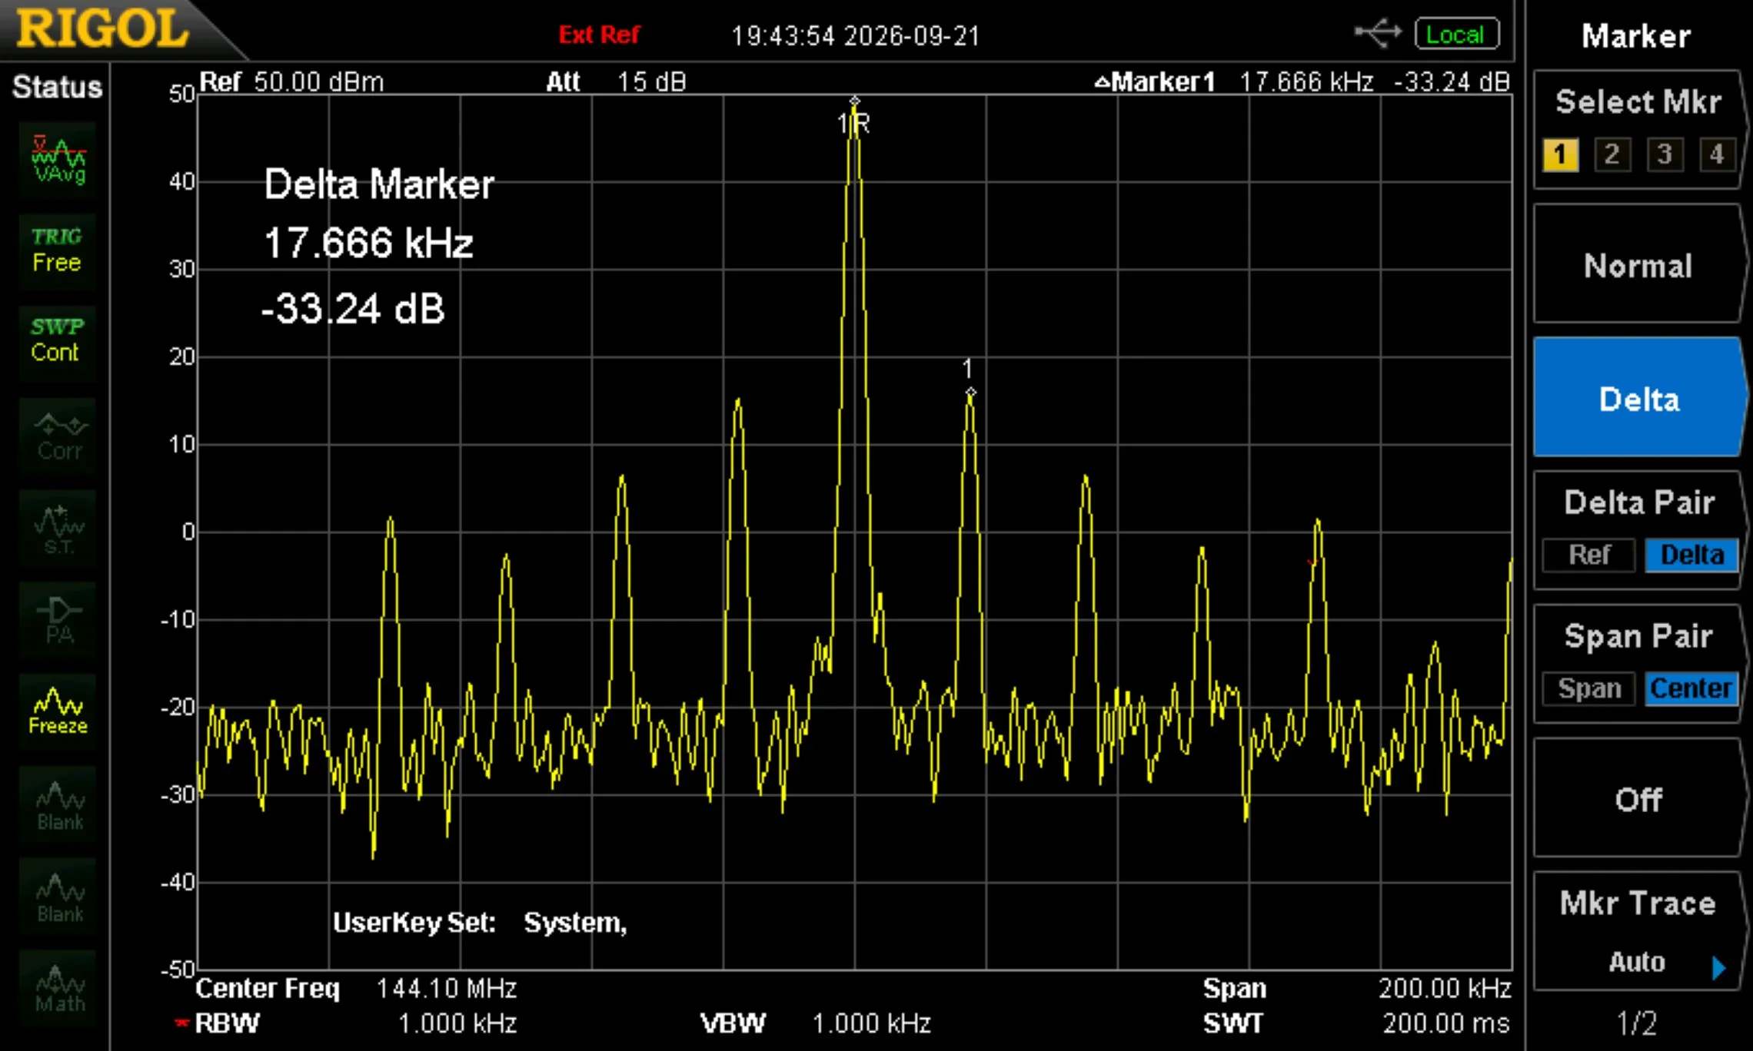Click the VAvg trace status icon
Image resolution: width=1753 pixels, height=1051 pixels.
(x=58, y=160)
